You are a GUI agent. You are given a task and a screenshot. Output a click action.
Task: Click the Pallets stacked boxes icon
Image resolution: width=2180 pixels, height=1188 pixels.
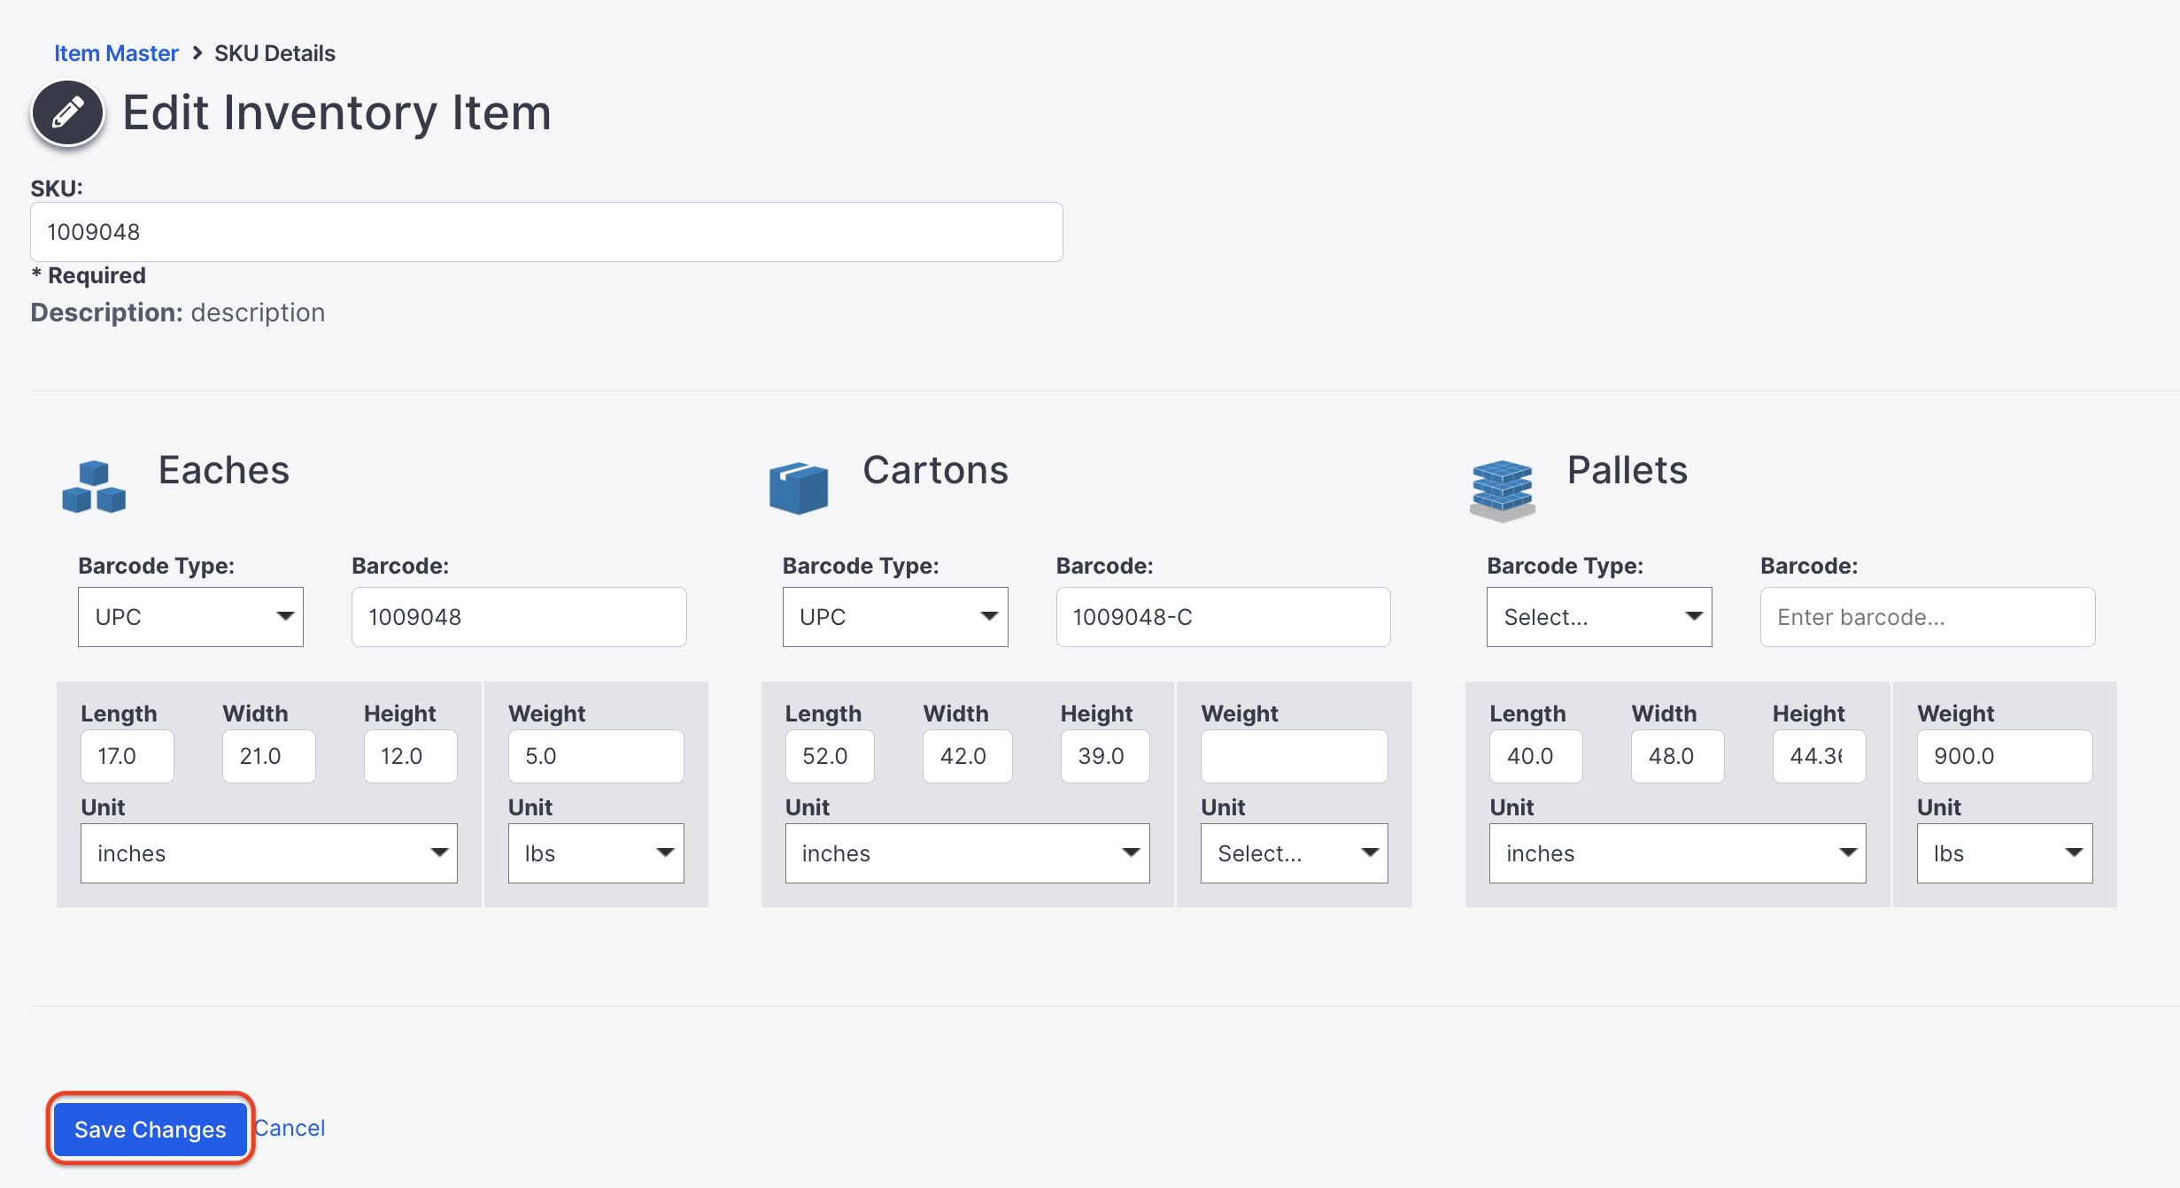1503,490
